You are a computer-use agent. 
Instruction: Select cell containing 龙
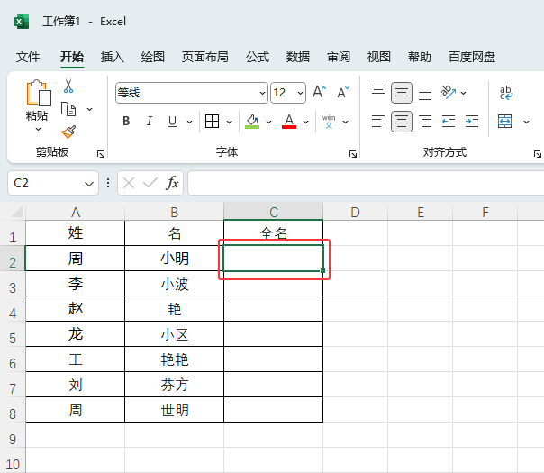click(x=76, y=334)
